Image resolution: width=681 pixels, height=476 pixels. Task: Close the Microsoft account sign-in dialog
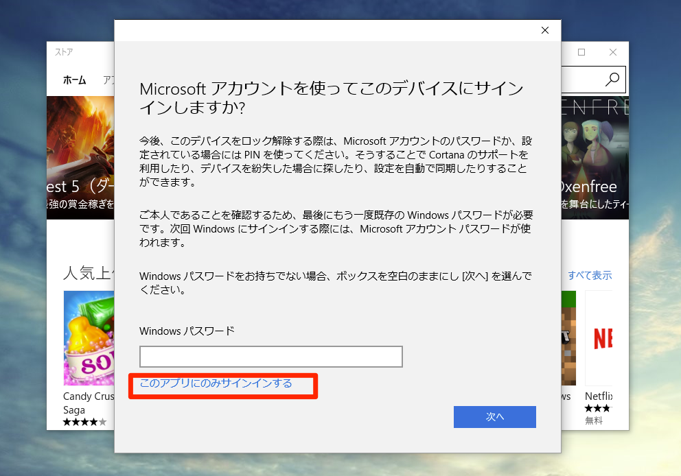pos(544,30)
